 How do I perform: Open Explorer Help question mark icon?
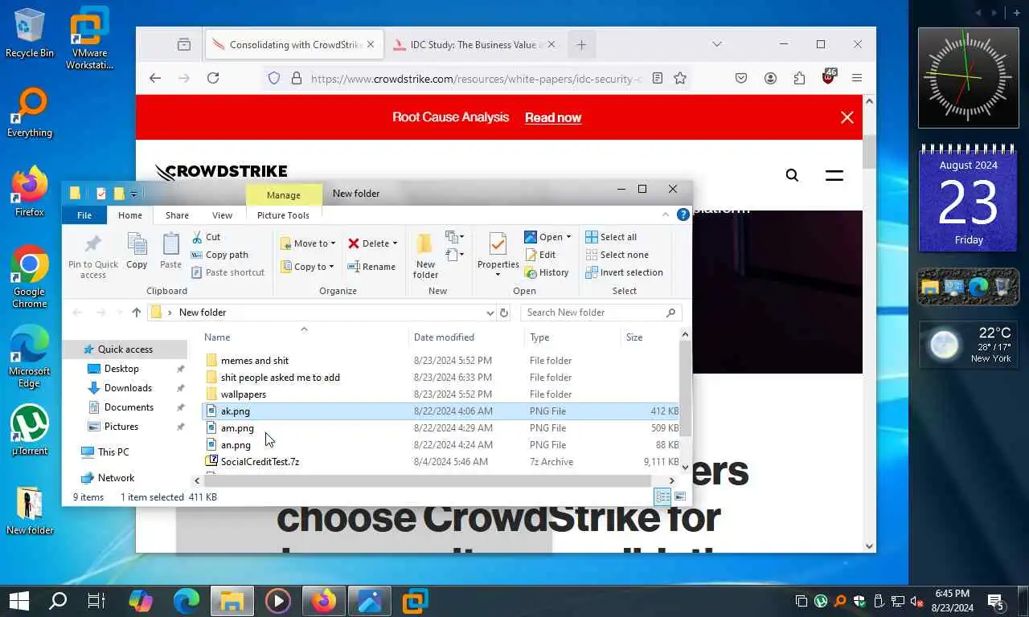click(x=683, y=215)
